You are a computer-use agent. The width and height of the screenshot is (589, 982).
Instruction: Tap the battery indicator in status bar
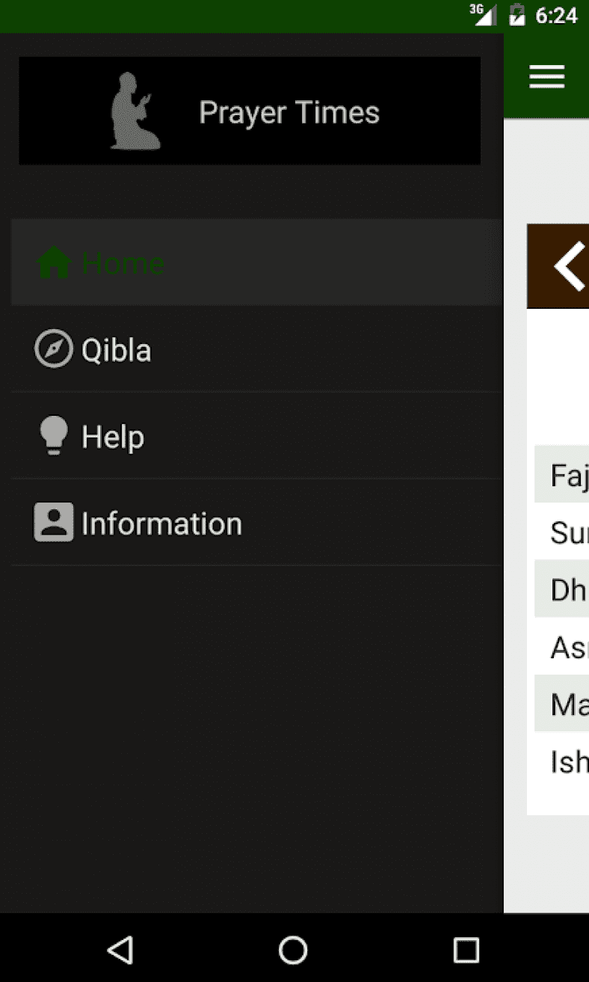(x=516, y=15)
